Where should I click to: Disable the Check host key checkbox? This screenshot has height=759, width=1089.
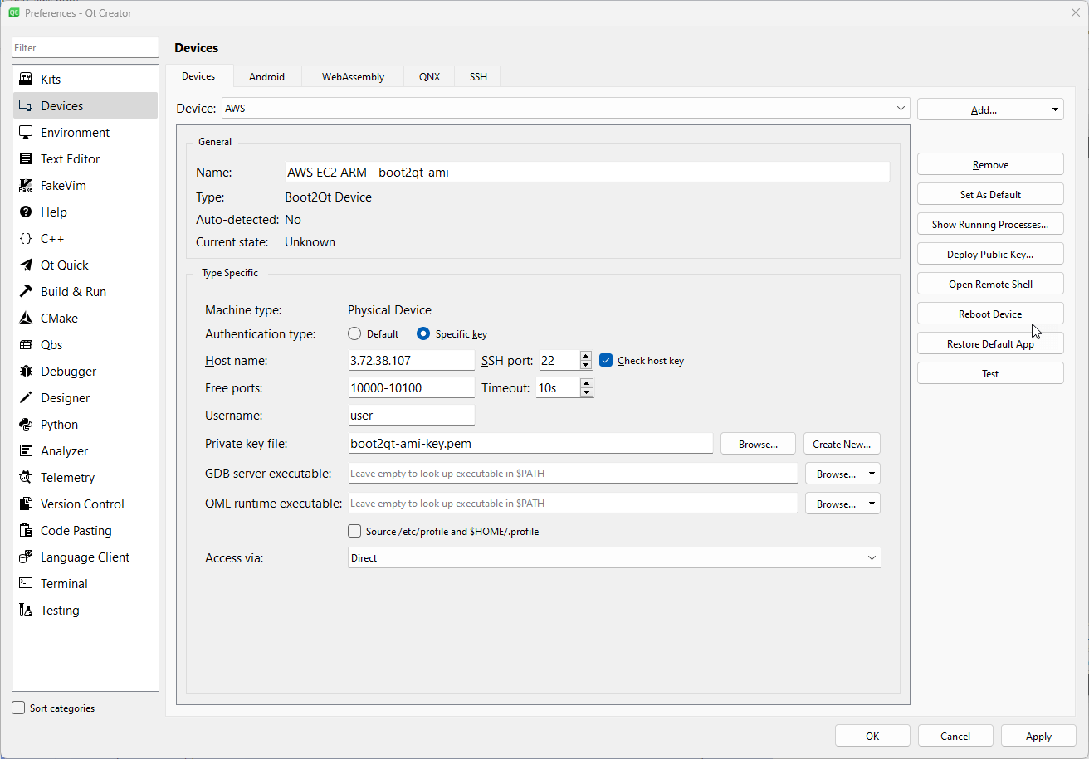(606, 360)
